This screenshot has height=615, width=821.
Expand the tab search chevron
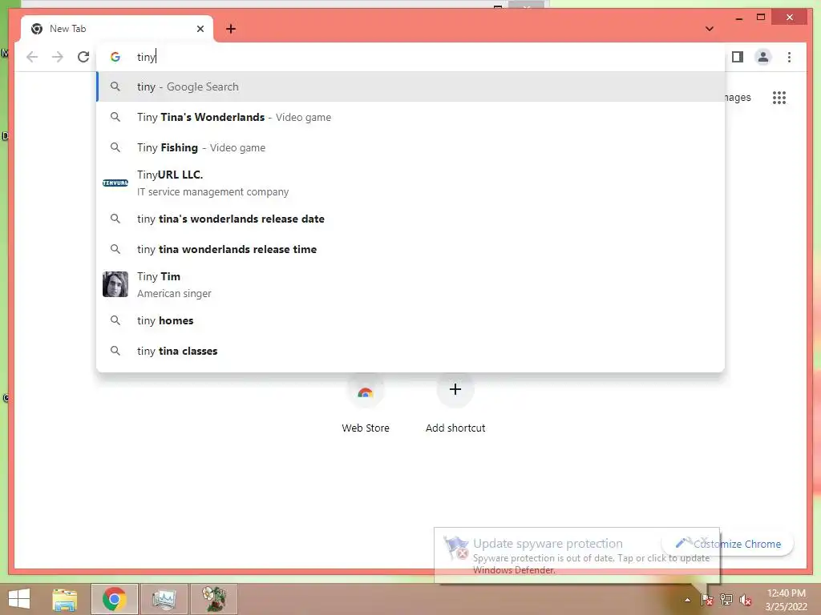pyautogui.click(x=709, y=29)
